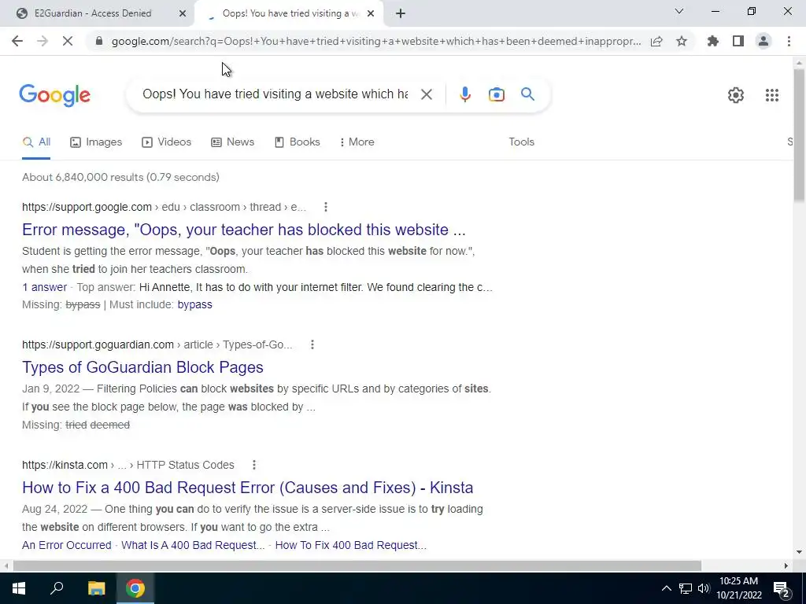Click the address bar URL

[375, 41]
